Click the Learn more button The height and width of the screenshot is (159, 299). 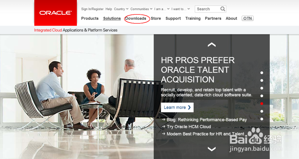pyautogui.click(x=177, y=107)
